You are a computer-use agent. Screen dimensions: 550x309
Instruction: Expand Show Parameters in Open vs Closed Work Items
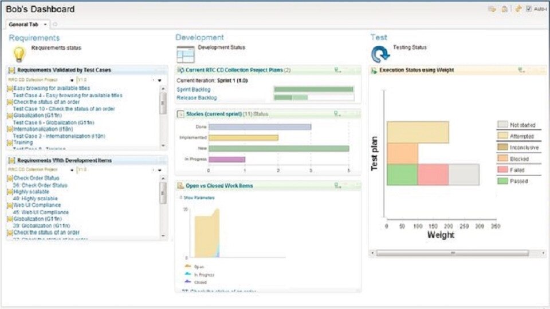197,197
